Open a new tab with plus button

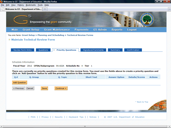(45, 9)
